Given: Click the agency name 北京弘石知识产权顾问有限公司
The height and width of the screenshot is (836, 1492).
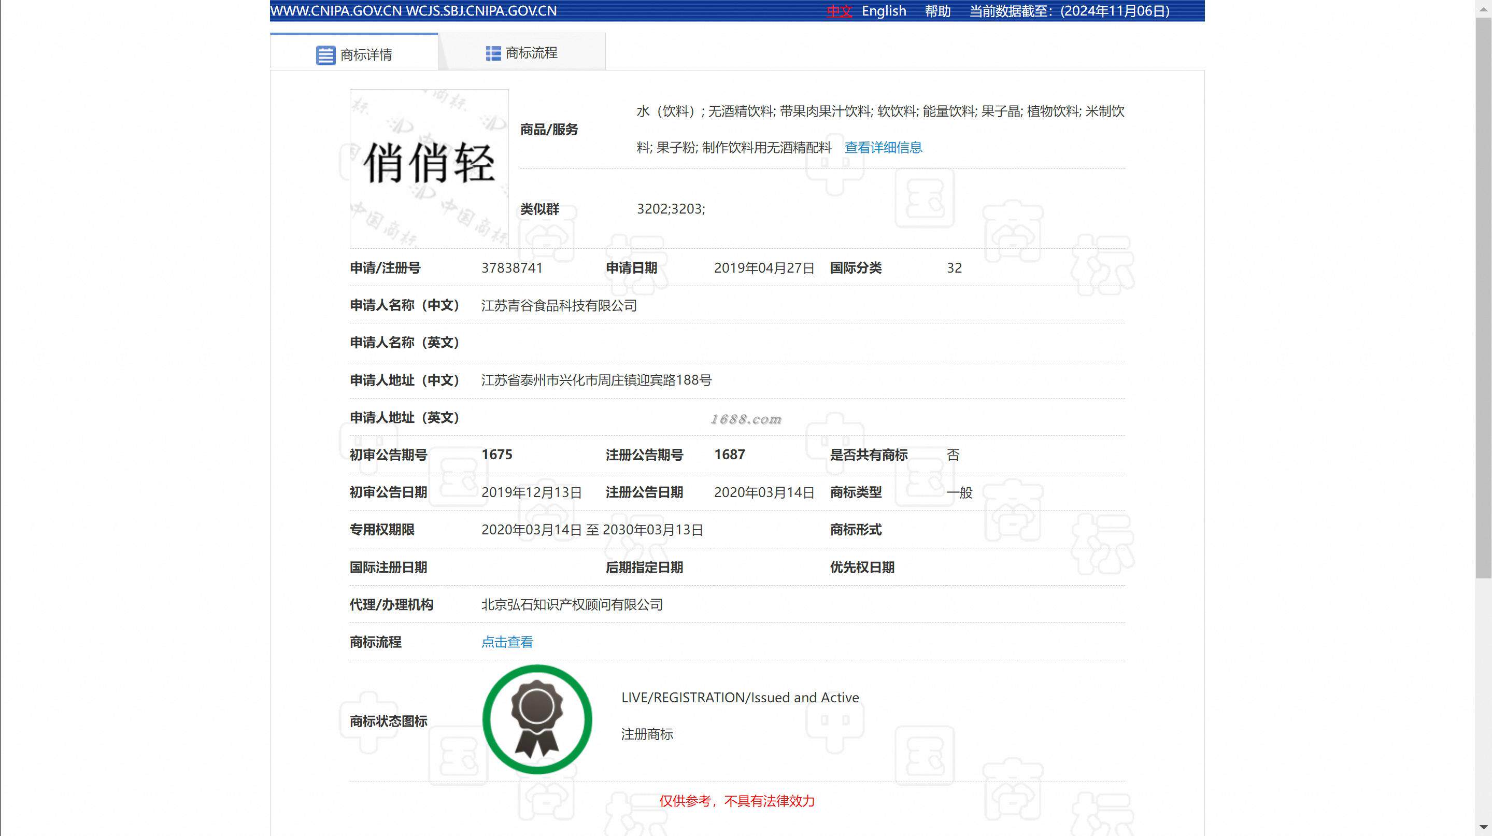Looking at the screenshot, I should (572, 605).
